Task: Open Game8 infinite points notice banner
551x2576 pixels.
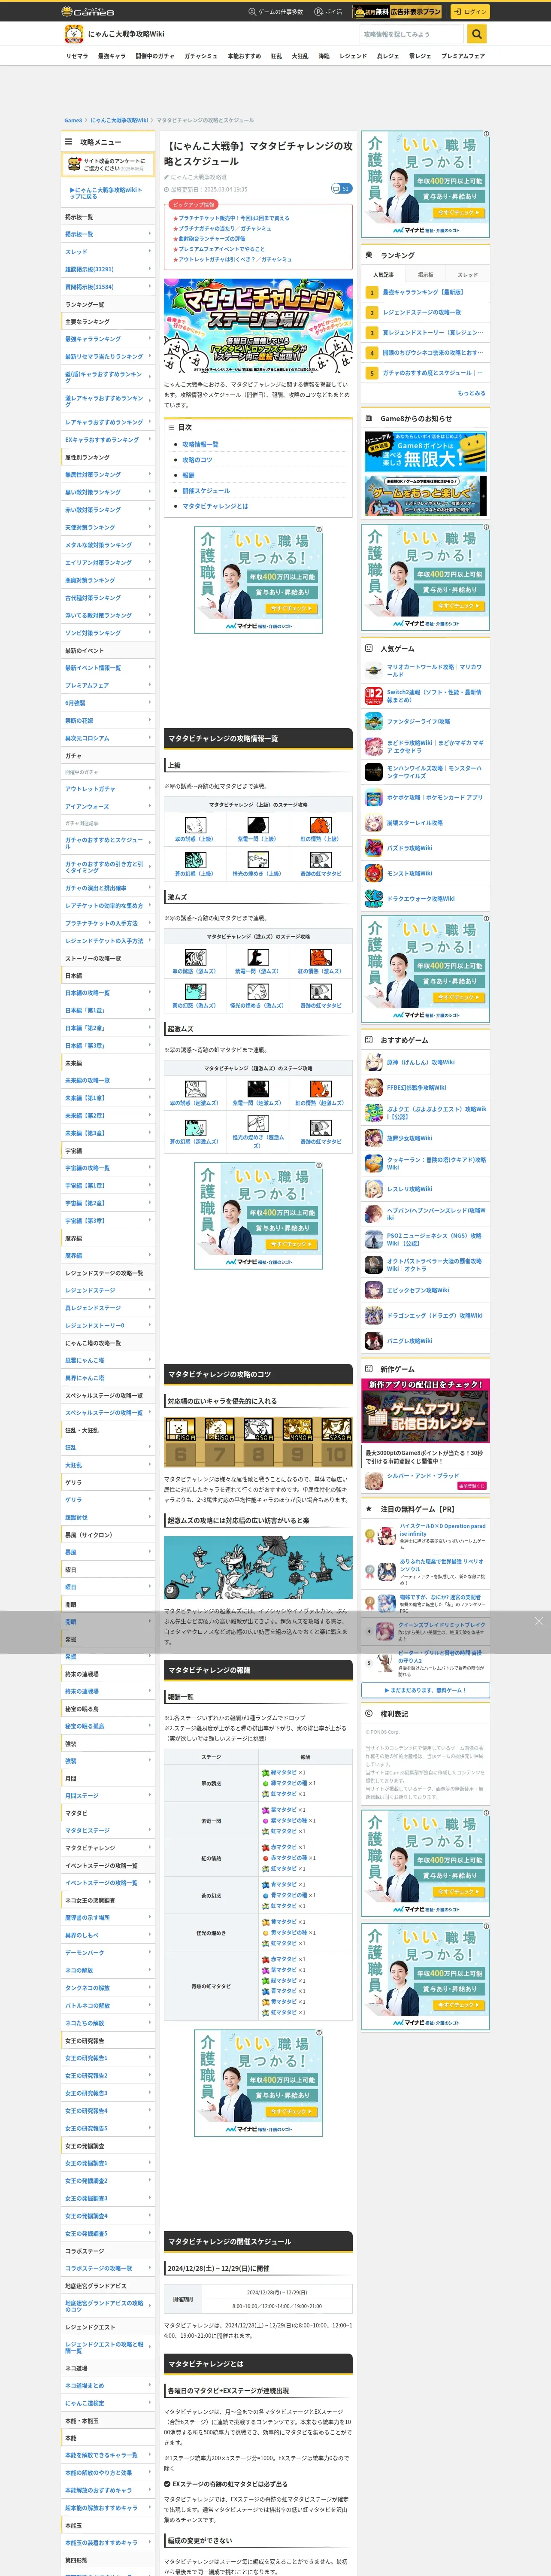Action: (x=426, y=452)
